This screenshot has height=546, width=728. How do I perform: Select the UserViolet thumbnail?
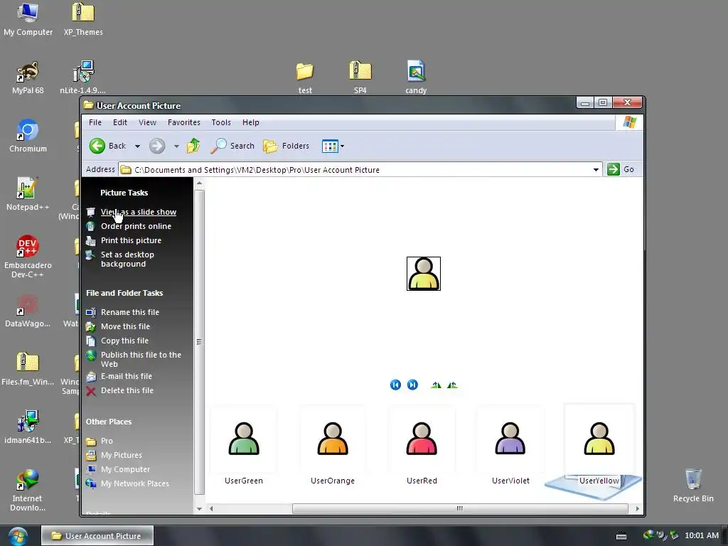[510, 439]
